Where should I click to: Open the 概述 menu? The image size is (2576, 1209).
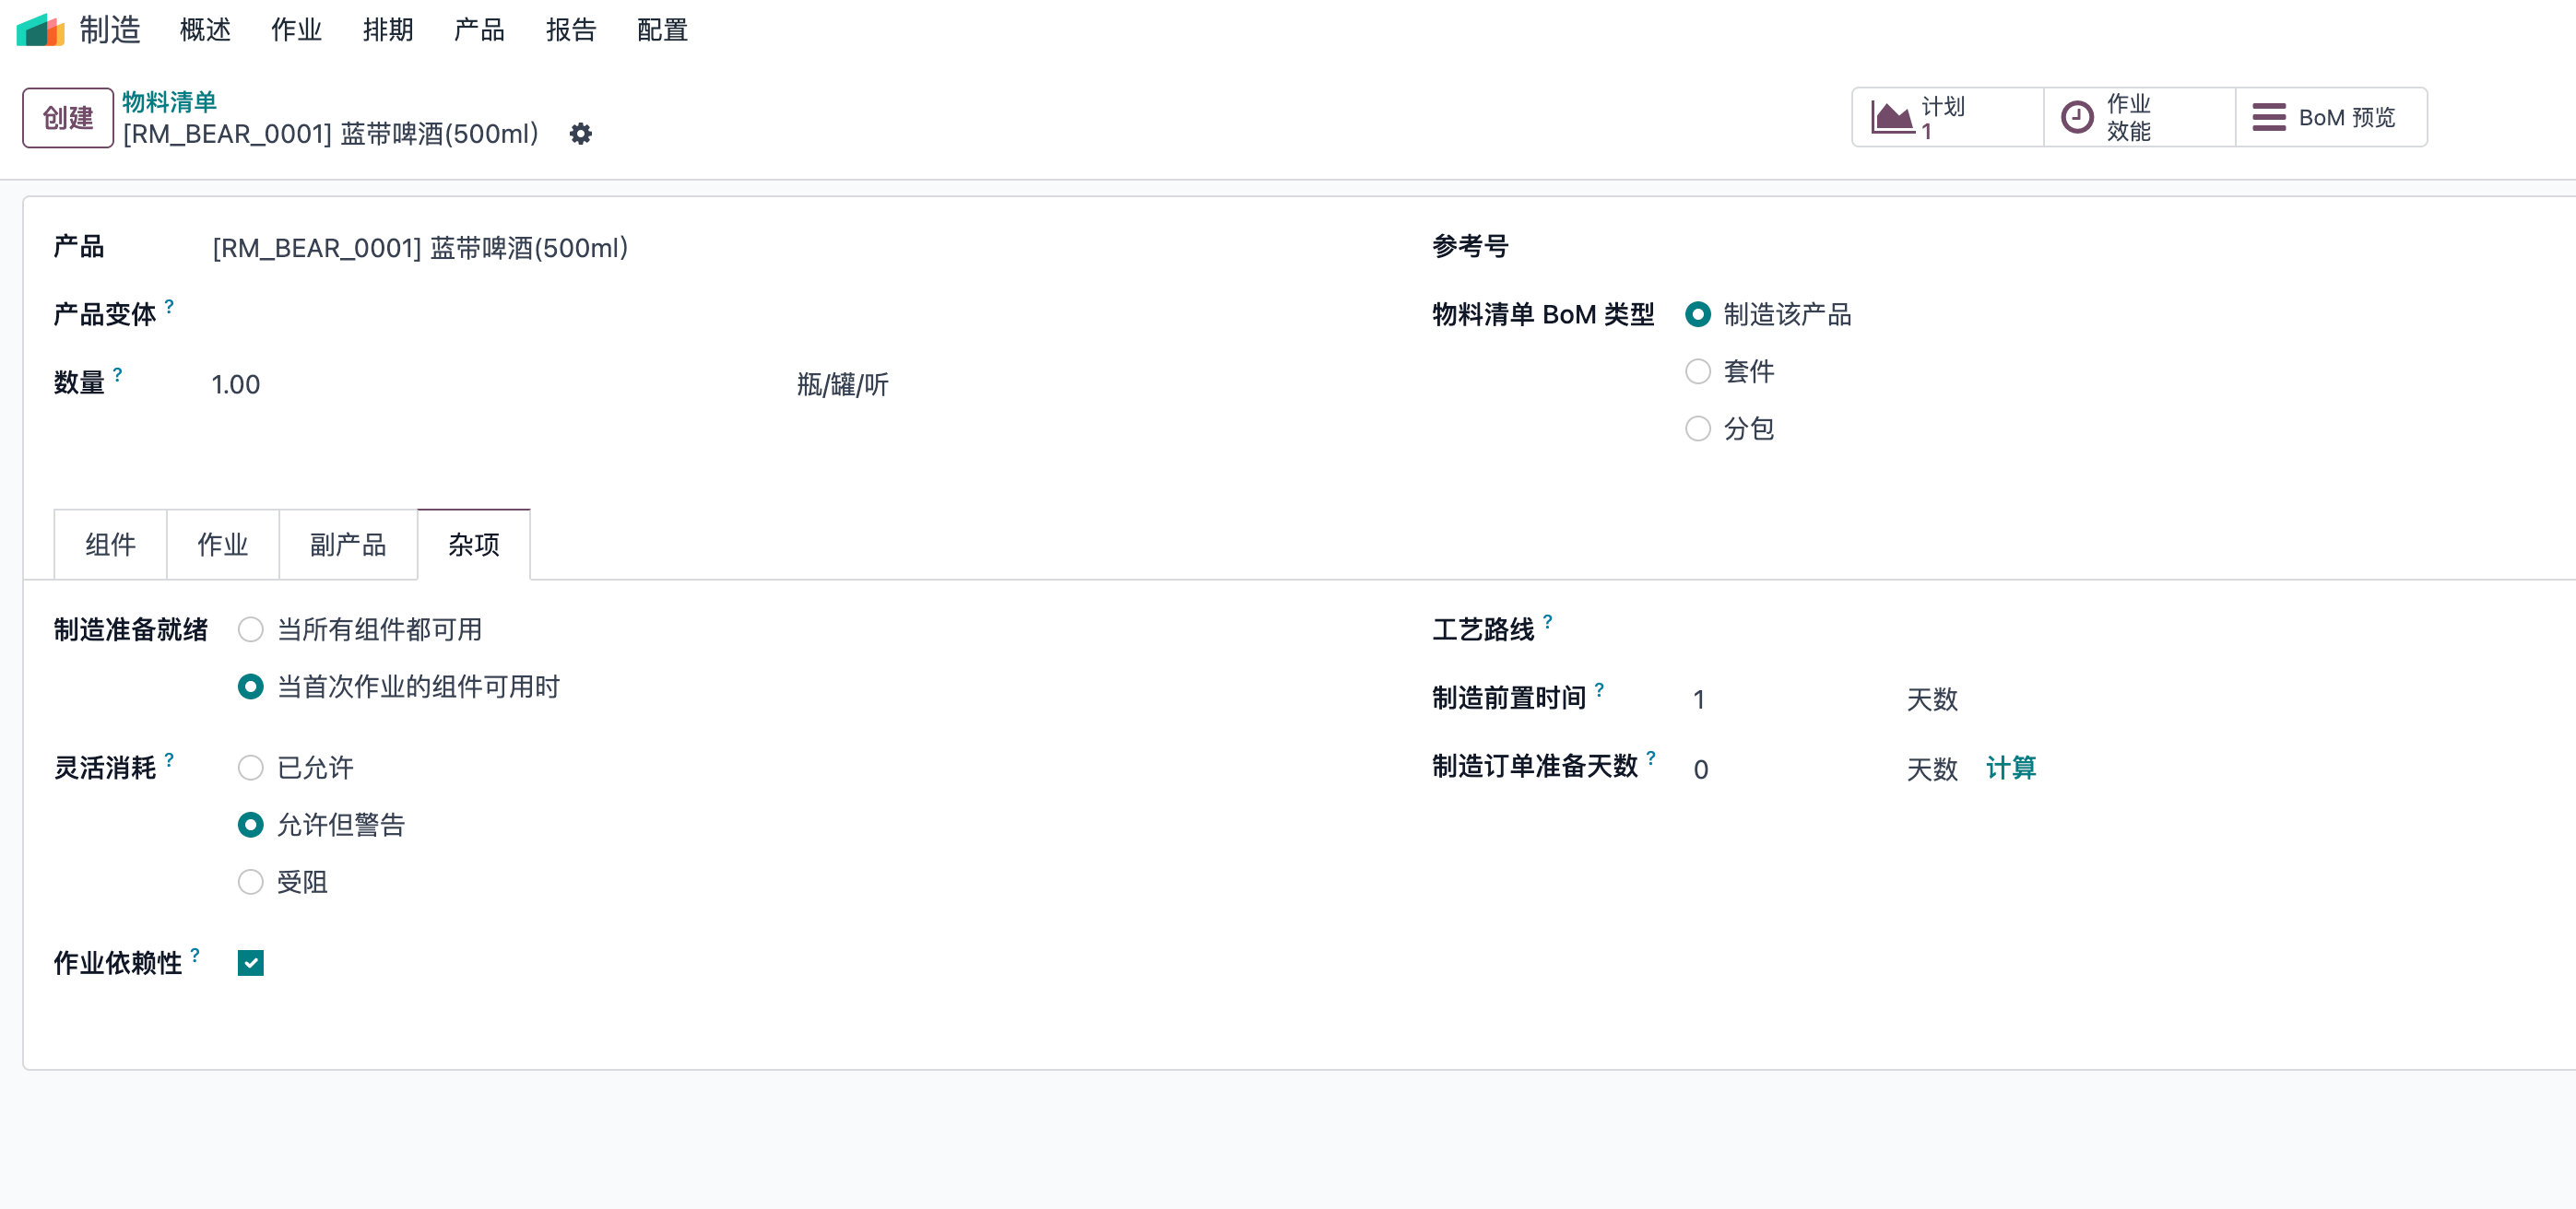pos(205,30)
